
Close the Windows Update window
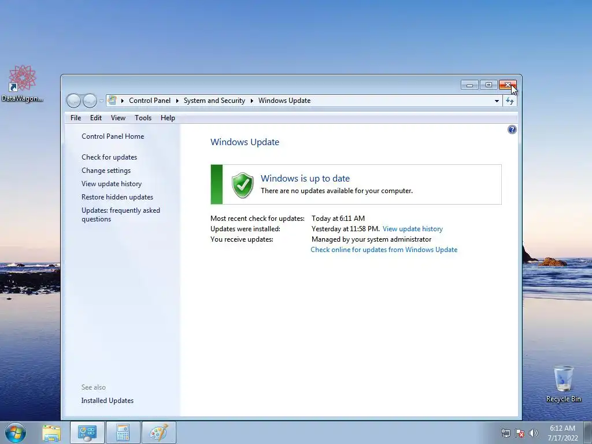click(508, 85)
